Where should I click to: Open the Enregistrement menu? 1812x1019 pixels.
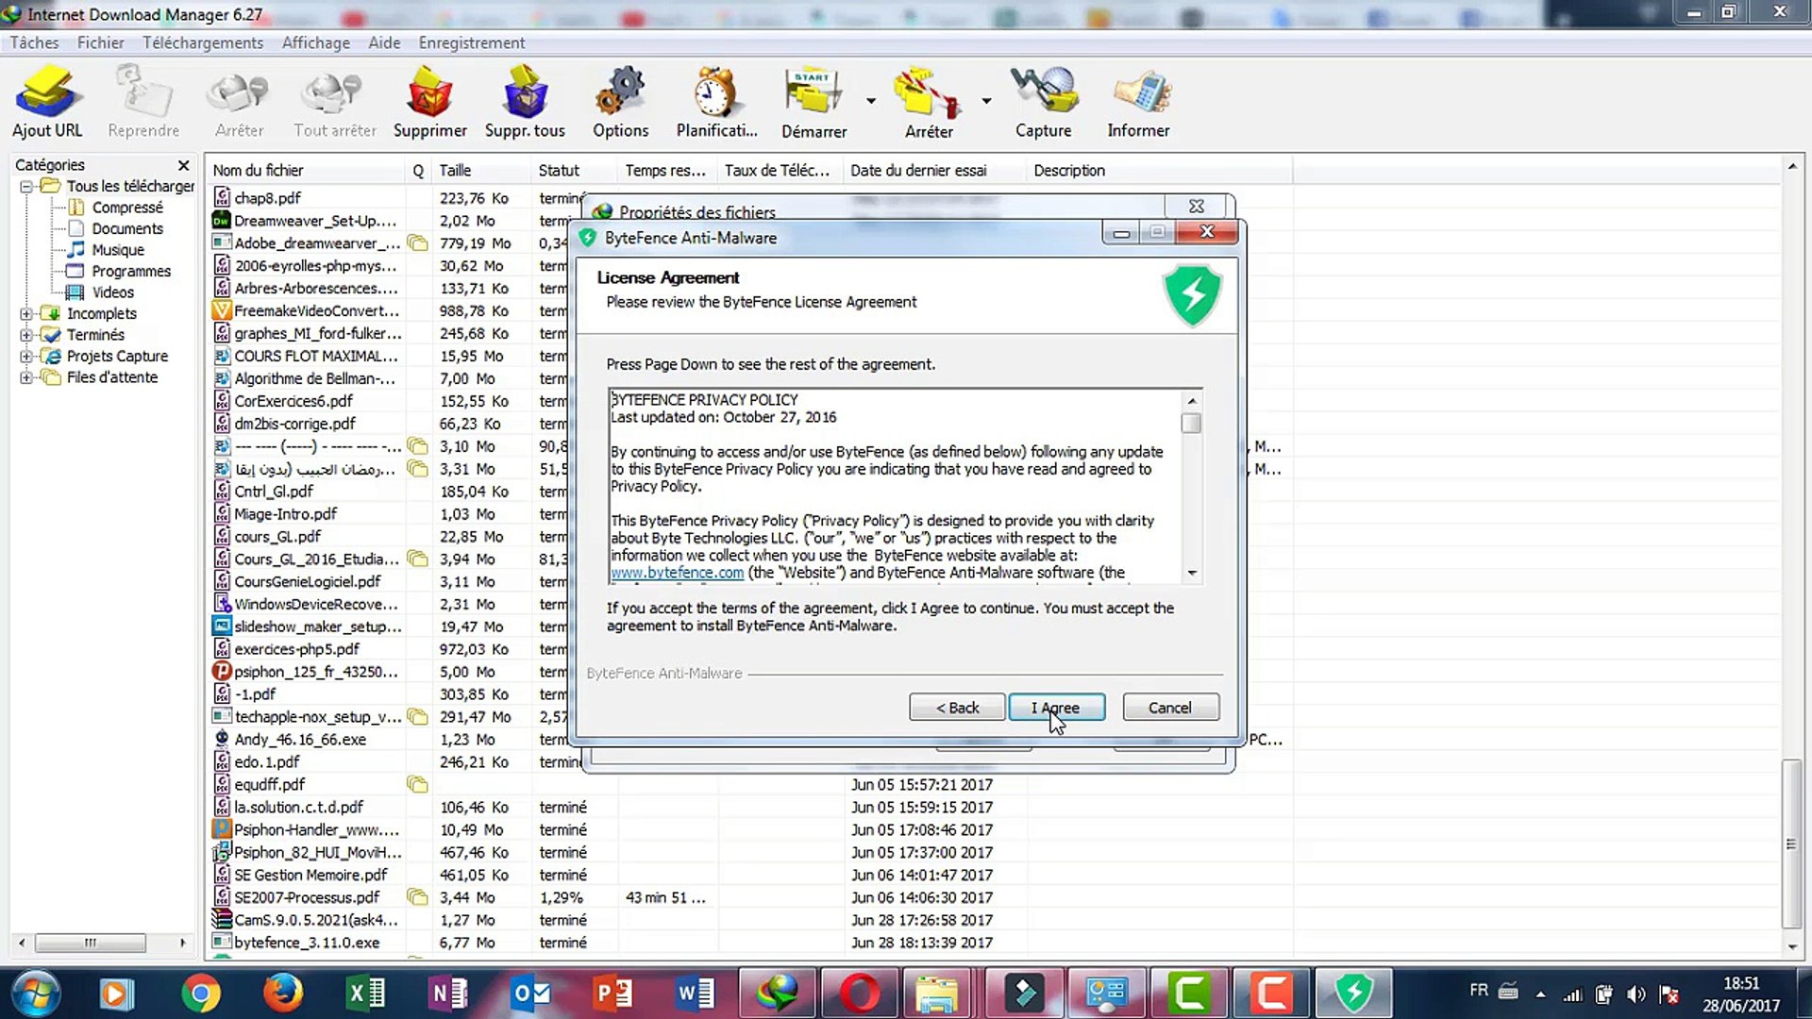(x=472, y=42)
